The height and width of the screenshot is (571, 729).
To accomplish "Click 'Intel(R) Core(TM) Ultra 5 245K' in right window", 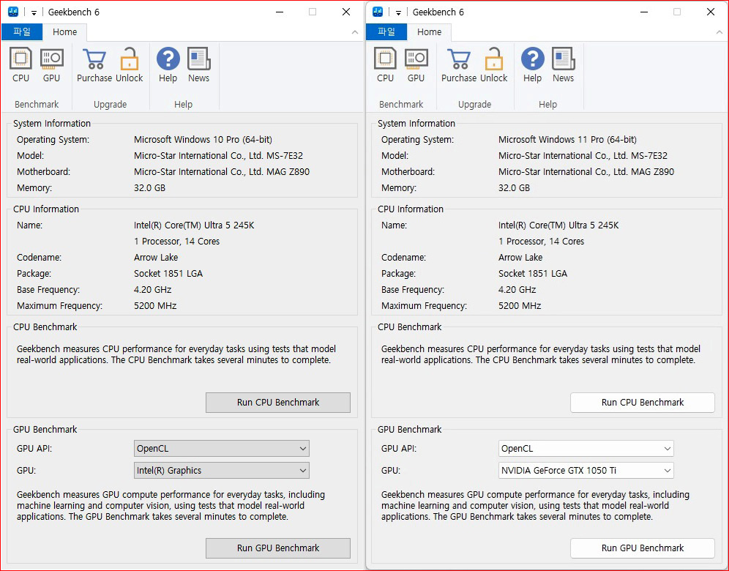I will 558,225.
